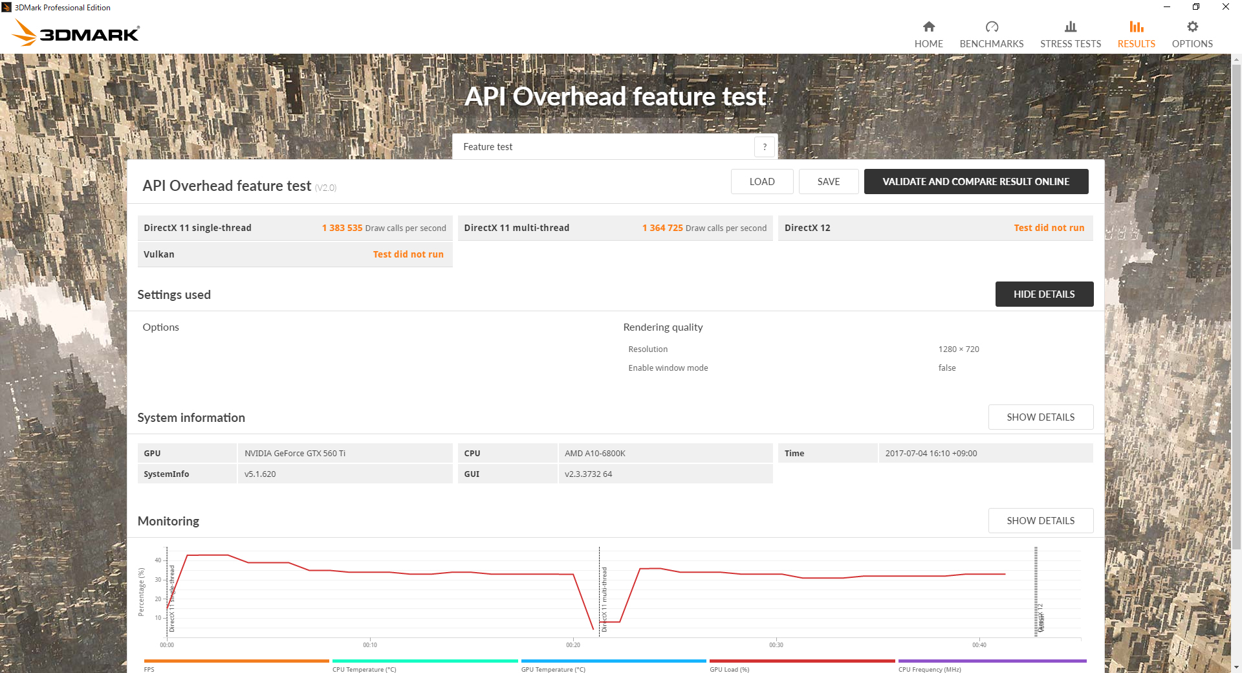Click the GUI version v2.3.3732 64
The height and width of the screenshot is (673, 1242).
click(589, 474)
